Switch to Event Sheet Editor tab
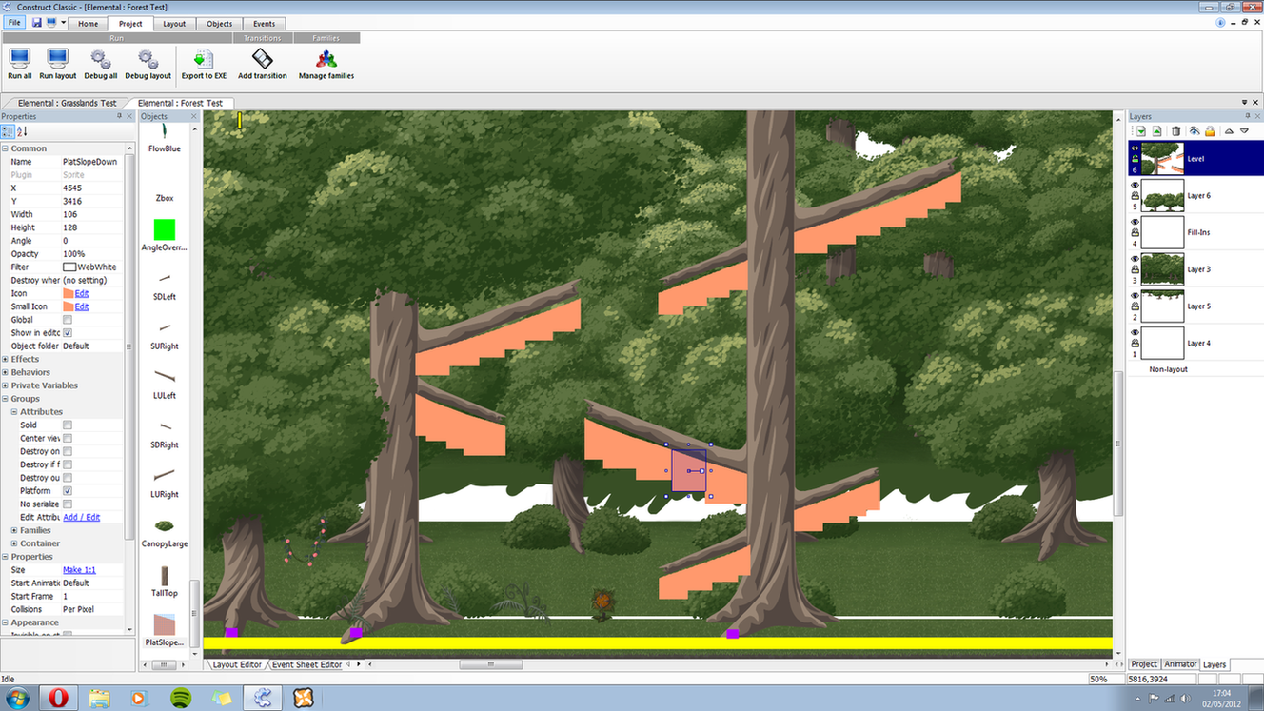Screen dimensions: 1264x711 point(306,664)
